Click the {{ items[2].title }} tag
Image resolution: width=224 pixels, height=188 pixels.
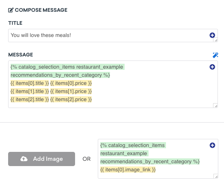coord(30,99)
